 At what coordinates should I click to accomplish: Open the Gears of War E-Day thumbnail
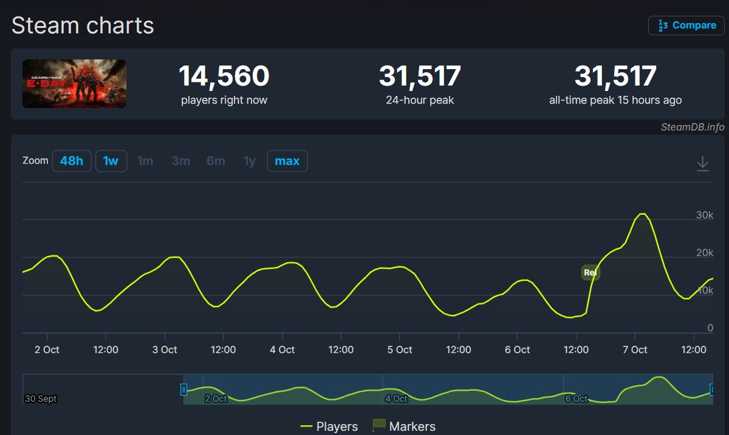pyautogui.click(x=74, y=84)
